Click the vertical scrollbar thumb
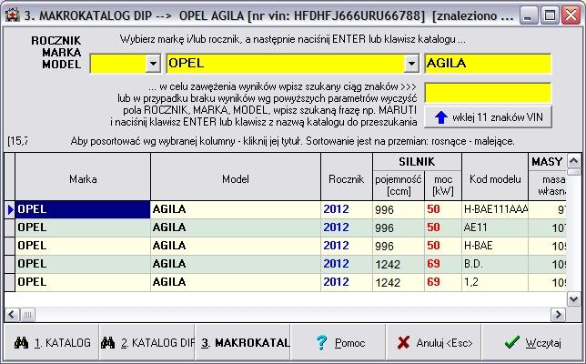The image size is (586, 364). [573, 172]
